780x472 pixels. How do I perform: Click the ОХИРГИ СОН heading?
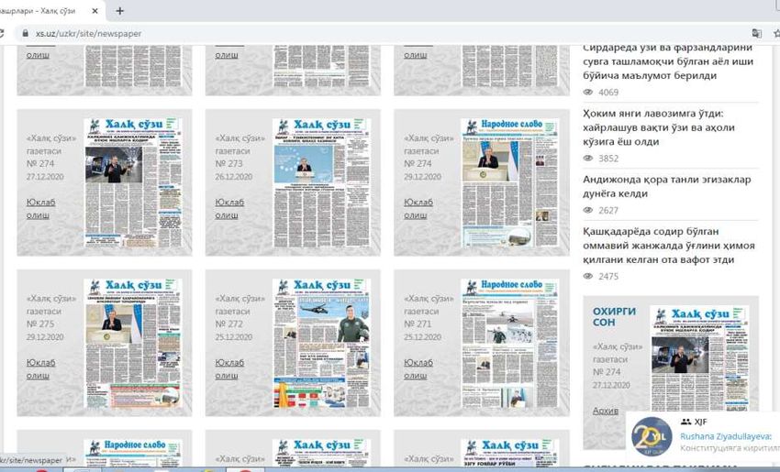click(614, 316)
